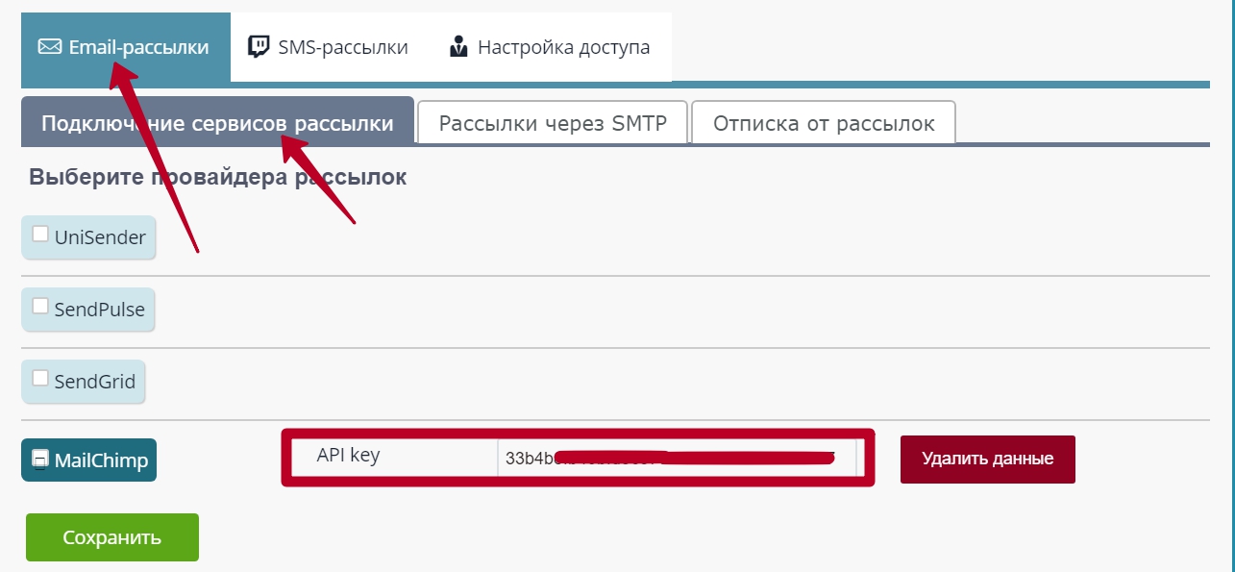
Task: Click the MailChimp provider label
Action: (101, 460)
